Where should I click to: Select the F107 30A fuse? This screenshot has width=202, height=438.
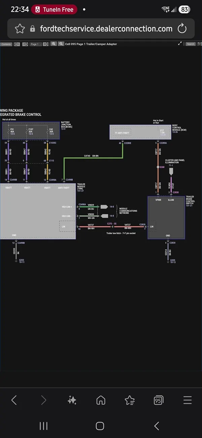pos(31,131)
